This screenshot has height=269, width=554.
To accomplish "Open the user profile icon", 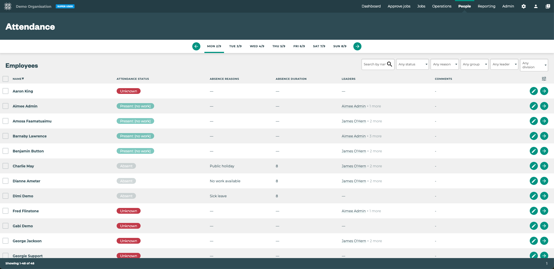I will [536, 6].
